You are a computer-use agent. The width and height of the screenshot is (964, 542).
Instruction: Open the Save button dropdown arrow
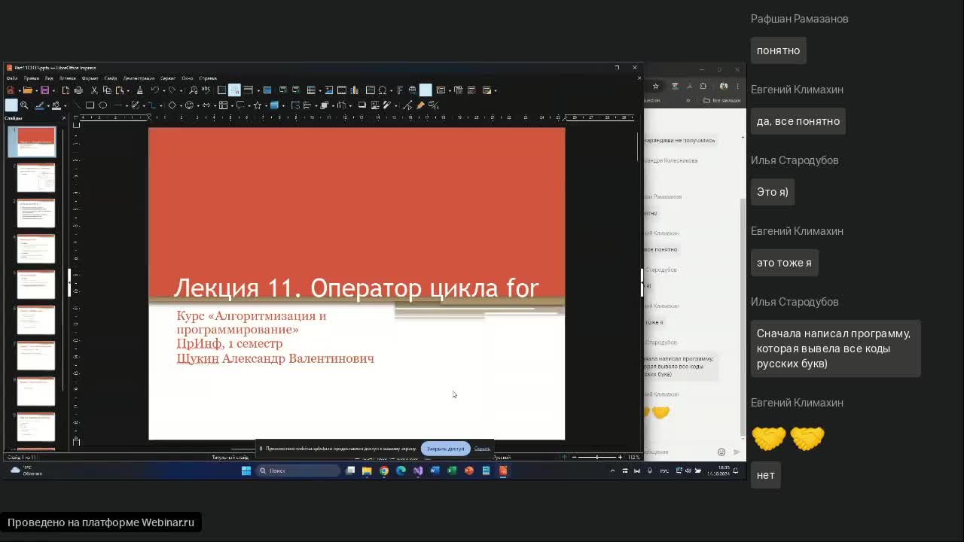coord(53,91)
